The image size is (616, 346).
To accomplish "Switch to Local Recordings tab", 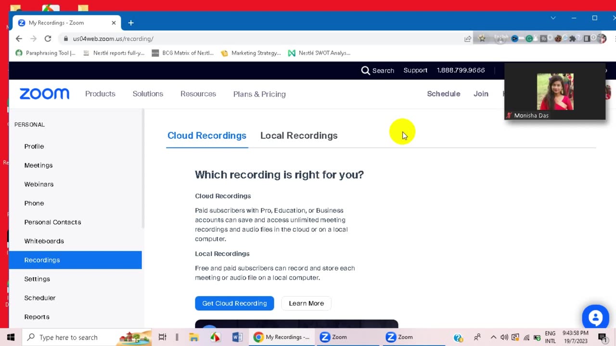I will coord(299,136).
